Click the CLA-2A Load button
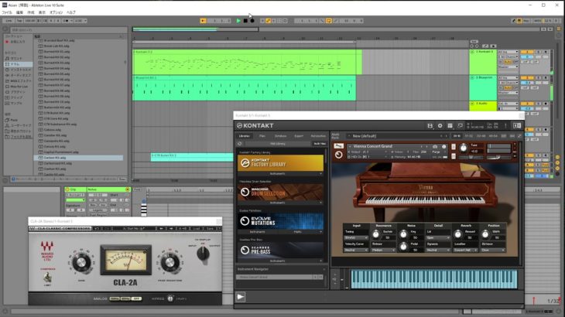 pyautogui.click(x=197, y=229)
